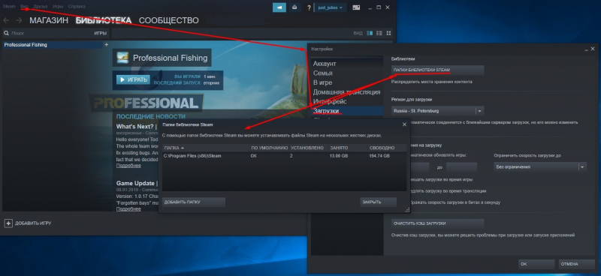Click the library search field
This screenshot has width=601, height=276.
(x=50, y=33)
